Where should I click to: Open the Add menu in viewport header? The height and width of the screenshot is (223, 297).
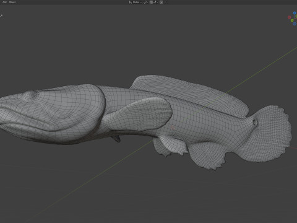[x=4, y=2]
